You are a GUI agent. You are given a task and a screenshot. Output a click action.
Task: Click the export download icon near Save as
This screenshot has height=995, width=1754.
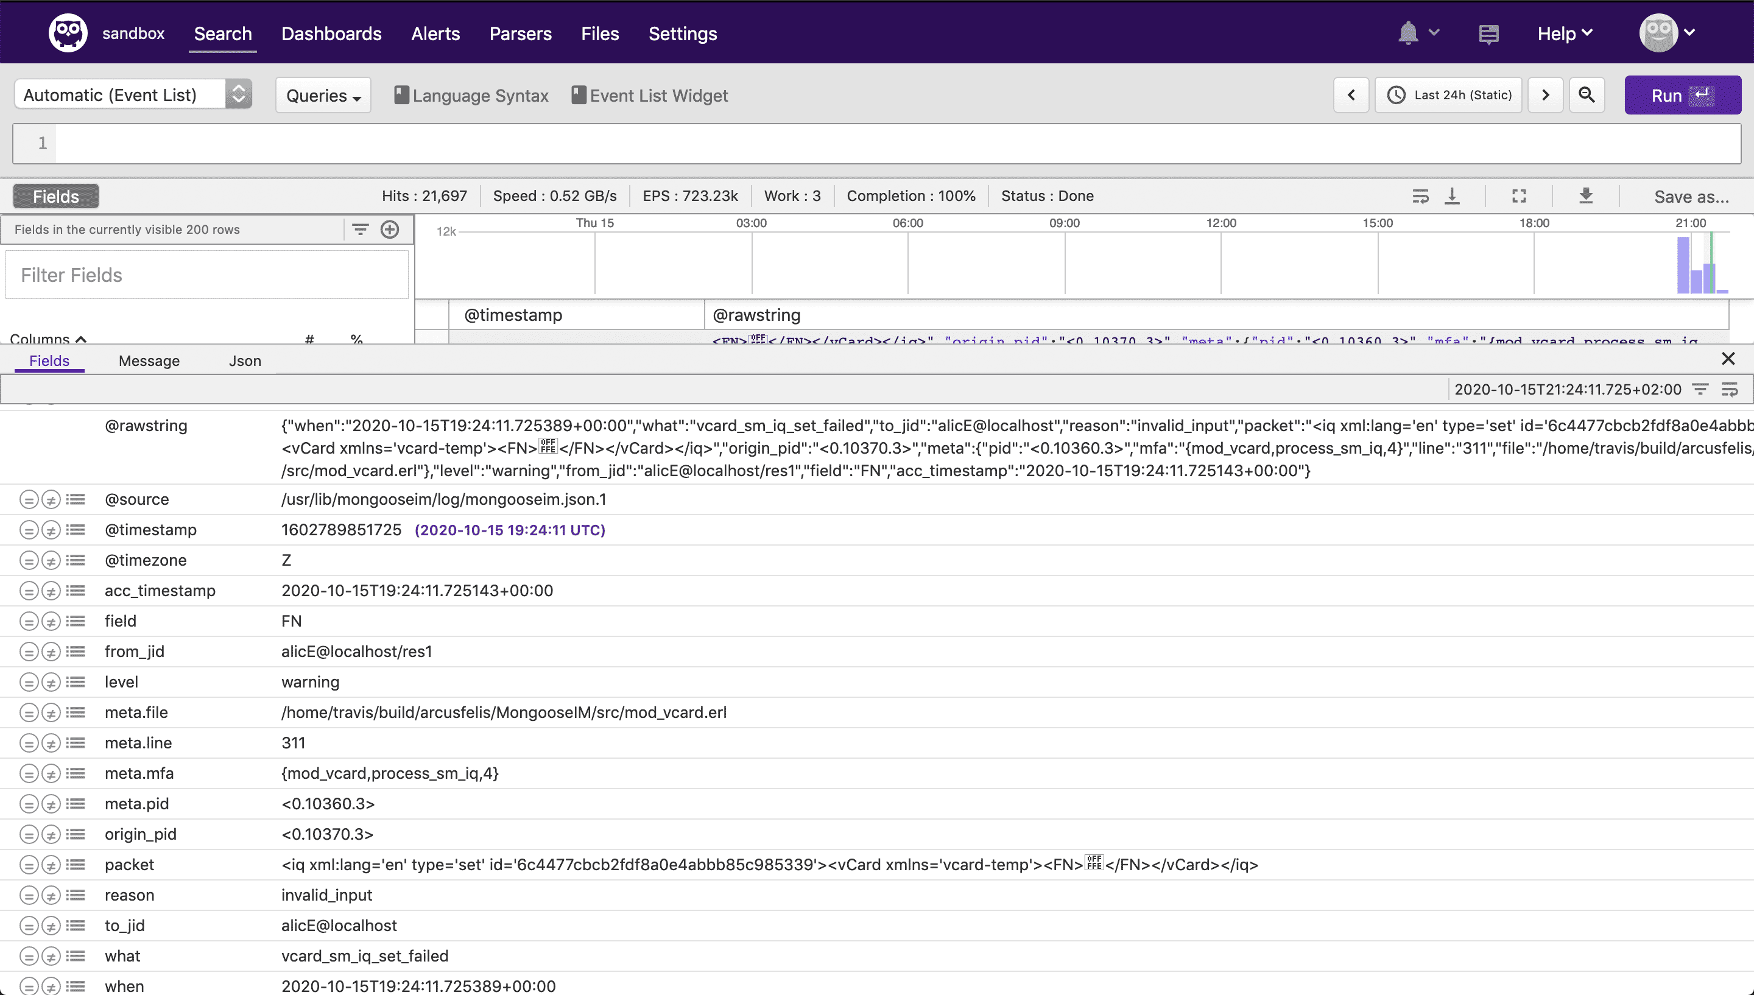click(1586, 196)
